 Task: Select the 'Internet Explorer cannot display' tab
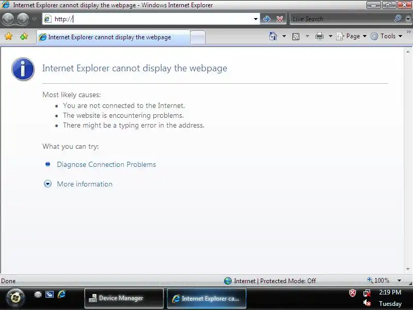point(113,37)
